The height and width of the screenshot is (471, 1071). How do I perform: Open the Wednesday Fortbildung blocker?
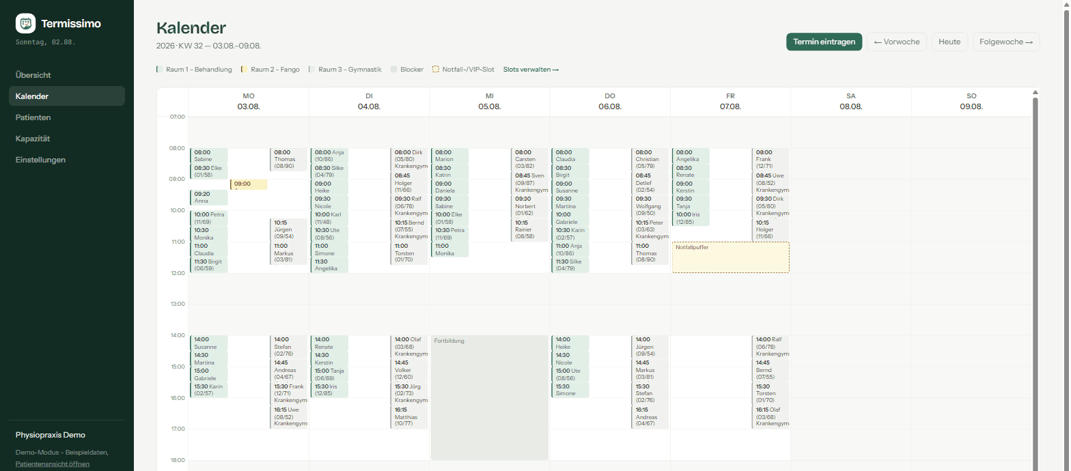490,398
